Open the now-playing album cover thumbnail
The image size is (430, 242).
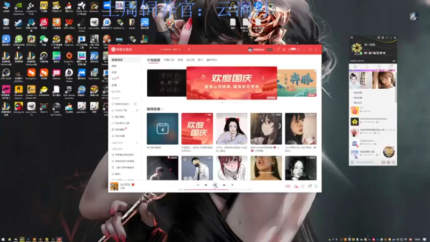click(x=114, y=186)
